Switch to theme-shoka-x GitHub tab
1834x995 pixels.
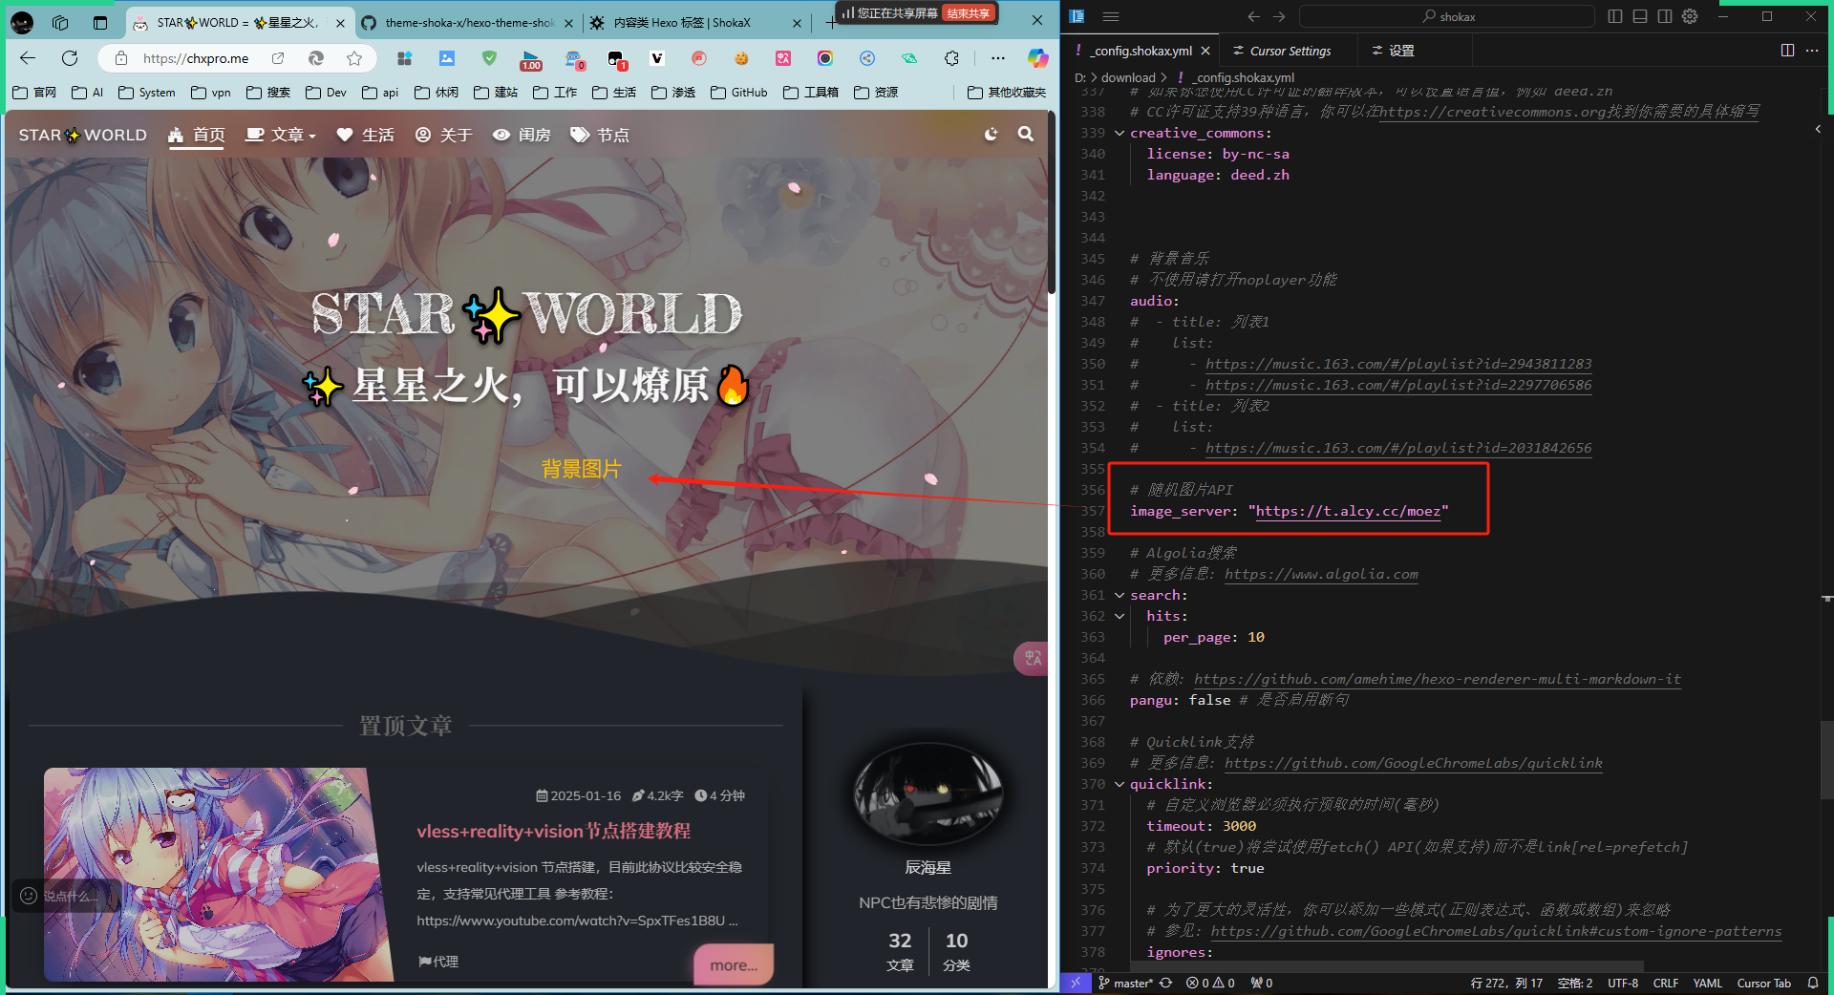468,23
